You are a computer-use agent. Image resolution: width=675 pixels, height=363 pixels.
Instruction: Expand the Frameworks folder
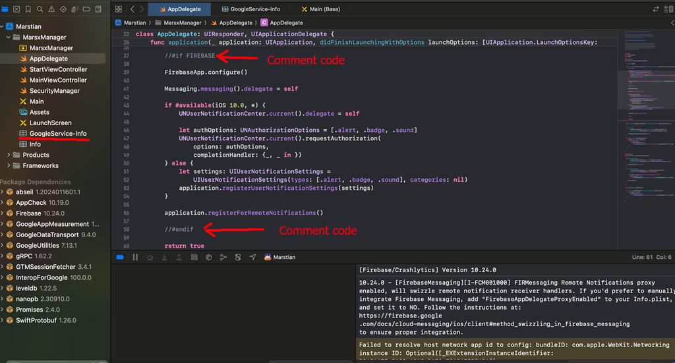click(x=8, y=166)
